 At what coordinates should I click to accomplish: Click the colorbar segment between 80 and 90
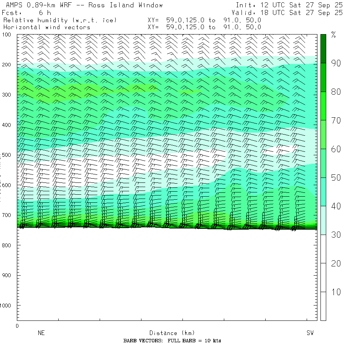pos(323,77)
